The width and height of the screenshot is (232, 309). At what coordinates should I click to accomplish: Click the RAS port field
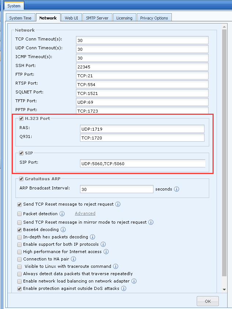(x=142, y=129)
